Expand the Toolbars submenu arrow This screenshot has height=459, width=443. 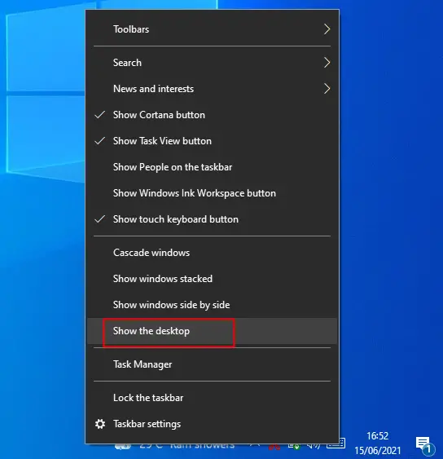(x=327, y=29)
